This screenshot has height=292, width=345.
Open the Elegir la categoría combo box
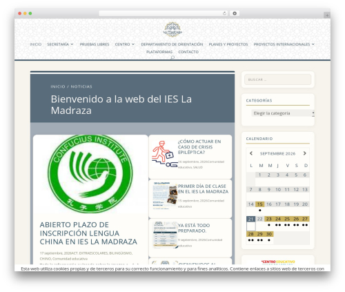tap(283, 113)
